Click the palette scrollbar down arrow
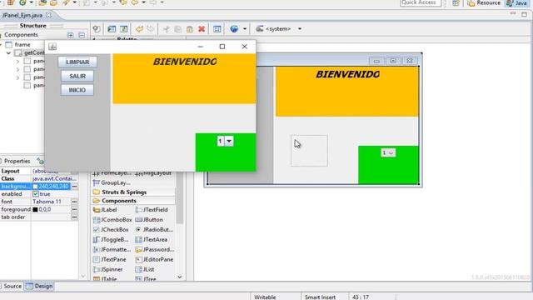Image resolution: width=533 pixels, height=300 pixels. coord(180,277)
